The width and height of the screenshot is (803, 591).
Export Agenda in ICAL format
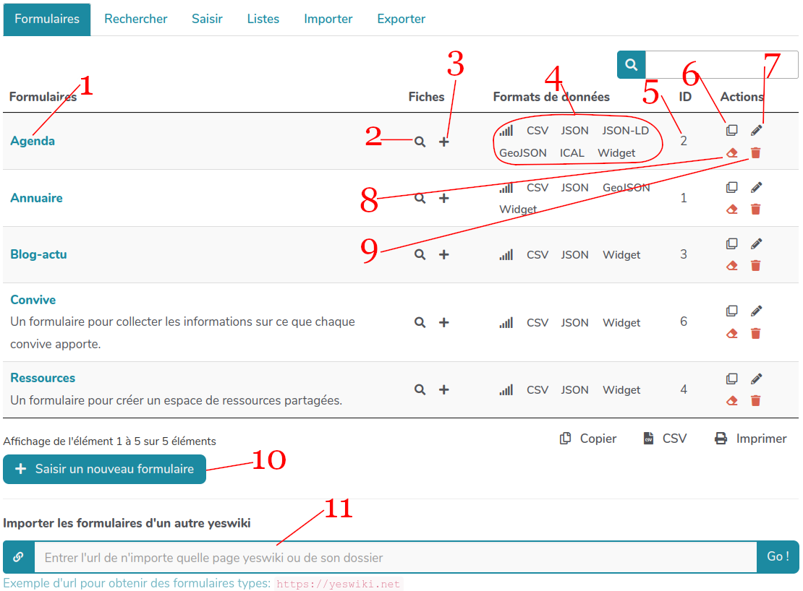tap(572, 153)
